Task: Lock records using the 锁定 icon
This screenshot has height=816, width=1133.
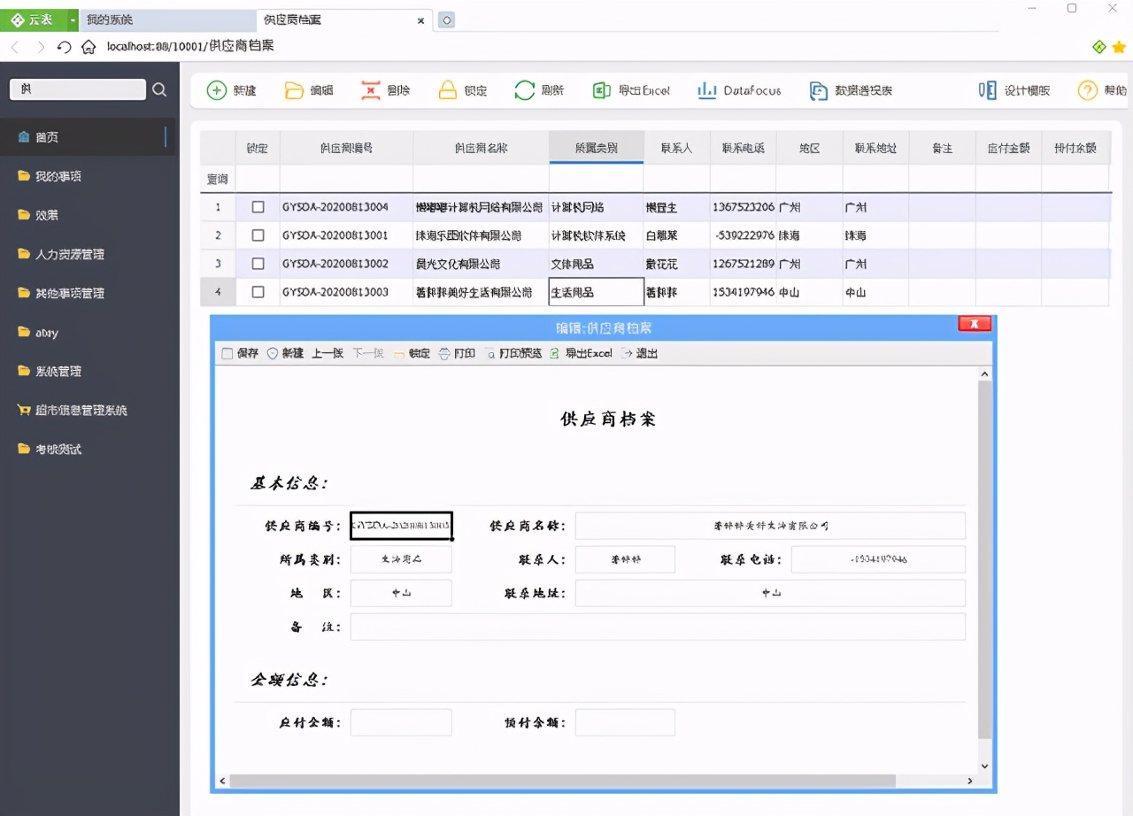Action: [x=462, y=89]
